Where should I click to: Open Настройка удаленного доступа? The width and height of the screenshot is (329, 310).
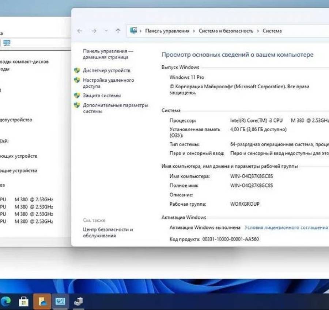pos(108,83)
